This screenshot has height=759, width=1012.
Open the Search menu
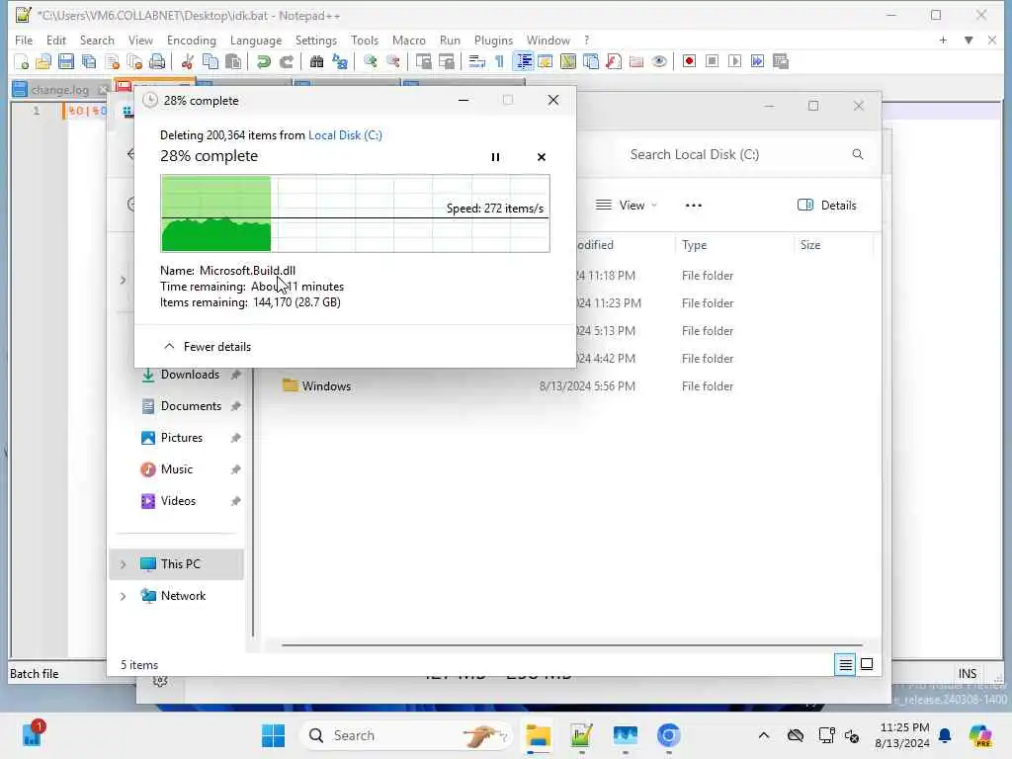pos(97,40)
